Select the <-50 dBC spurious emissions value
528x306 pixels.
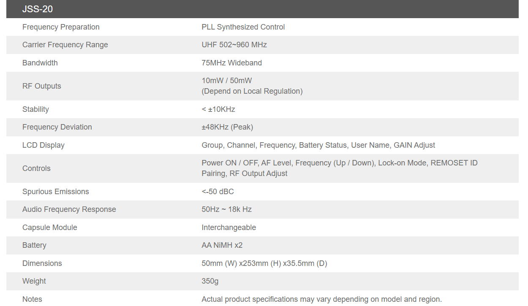pyautogui.click(x=218, y=192)
